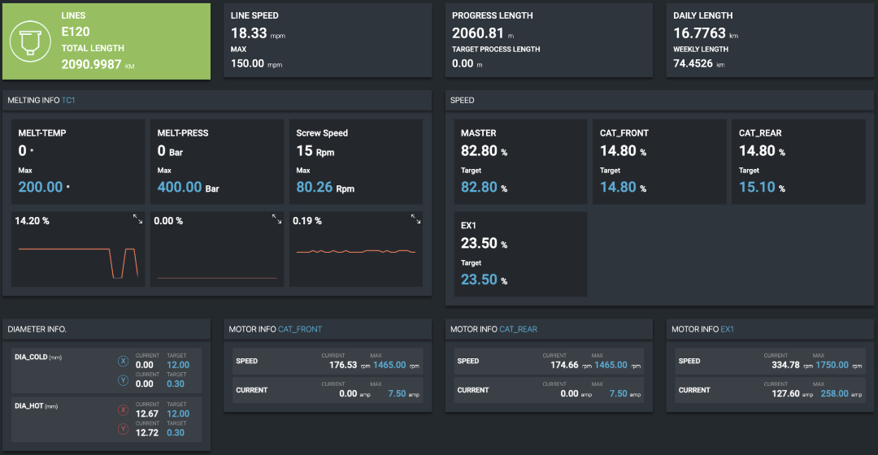Click line speed value 18.33 mpm
The height and width of the screenshot is (455, 878).
tap(259, 33)
